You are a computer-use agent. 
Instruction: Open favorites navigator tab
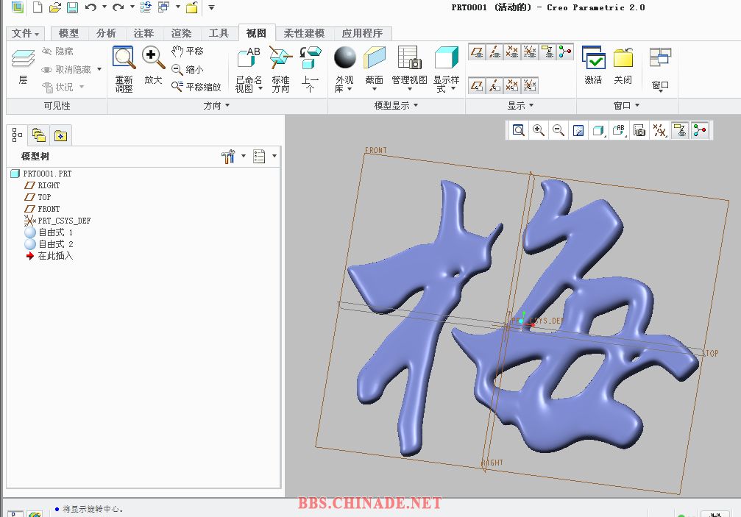click(60, 136)
